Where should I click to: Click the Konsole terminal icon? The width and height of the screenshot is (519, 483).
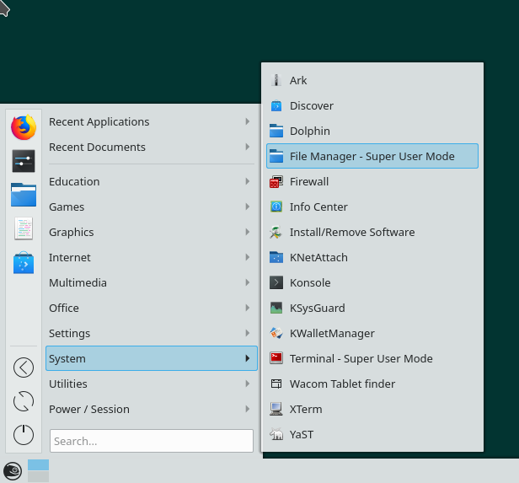(276, 282)
